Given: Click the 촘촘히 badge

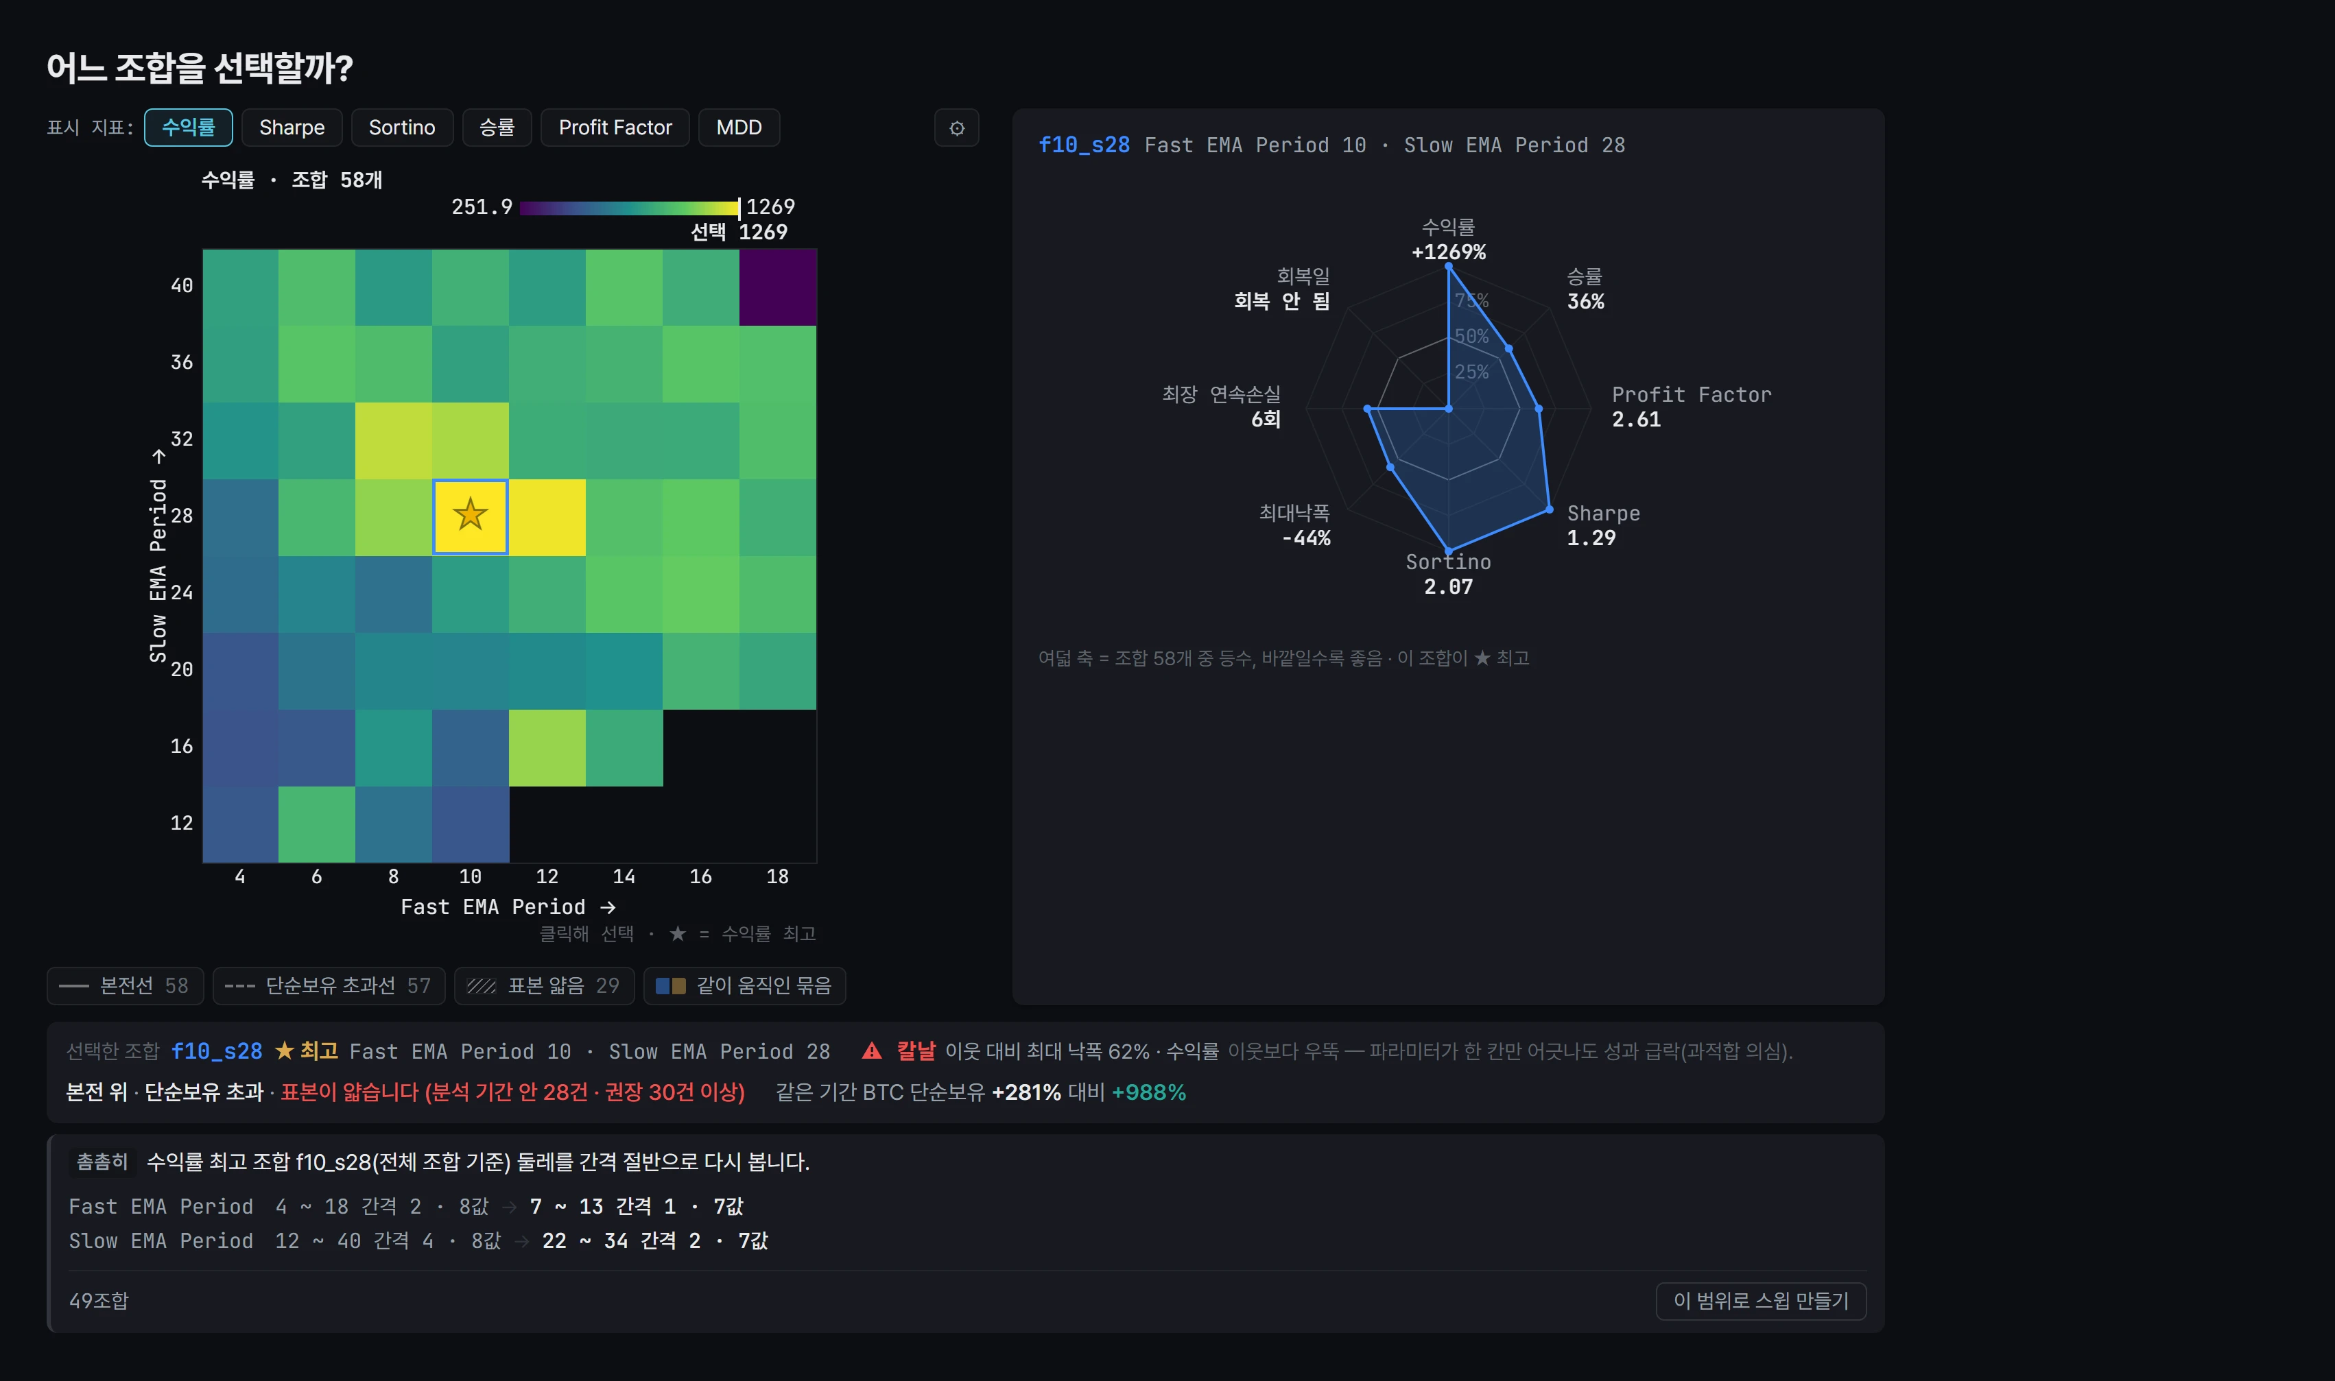Looking at the screenshot, I should [102, 1162].
